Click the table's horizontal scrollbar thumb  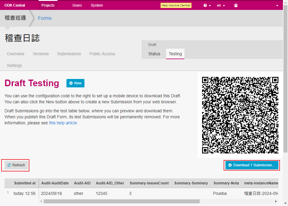coord(122,201)
